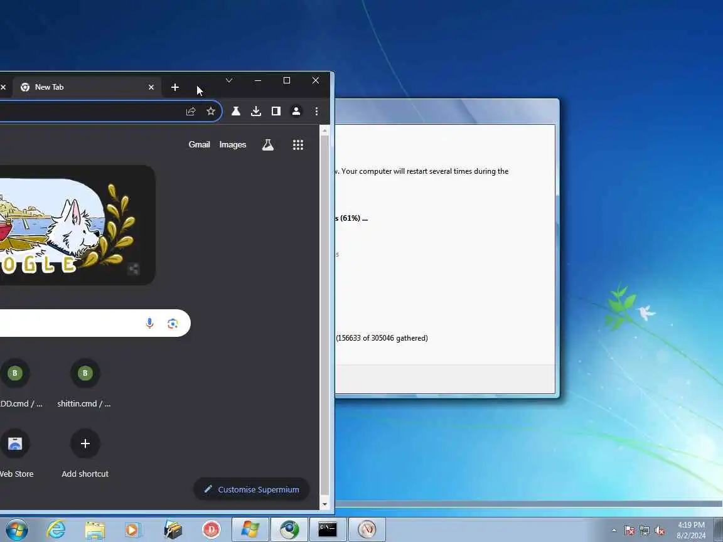Open Windows Media Player on taskbar
The width and height of the screenshot is (723, 542).
[133, 530]
